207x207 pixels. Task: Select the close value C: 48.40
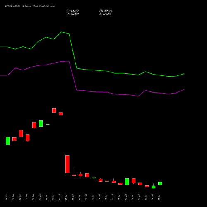72,11
